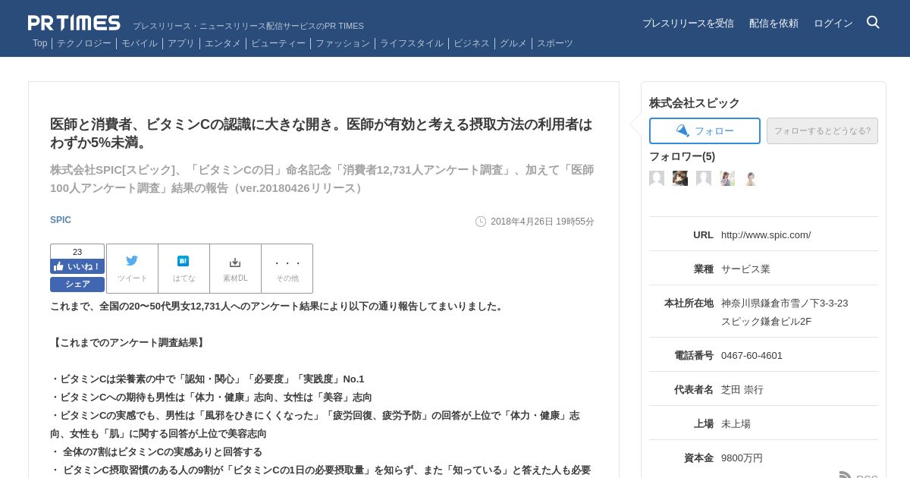Open the グルメ category
The height and width of the screenshot is (478, 910).
tap(513, 43)
